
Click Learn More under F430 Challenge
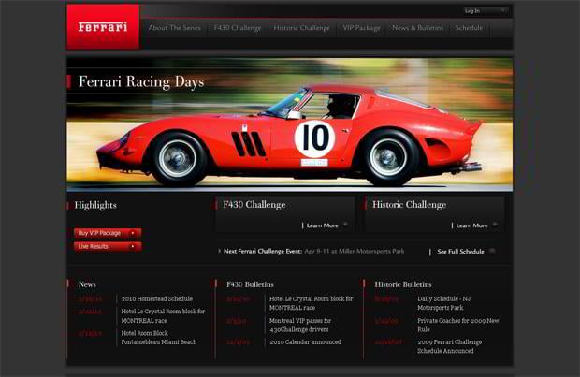pyautogui.click(x=322, y=225)
